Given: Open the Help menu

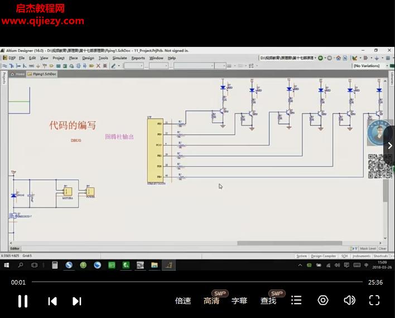Looking at the screenshot, I should [171, 58].
